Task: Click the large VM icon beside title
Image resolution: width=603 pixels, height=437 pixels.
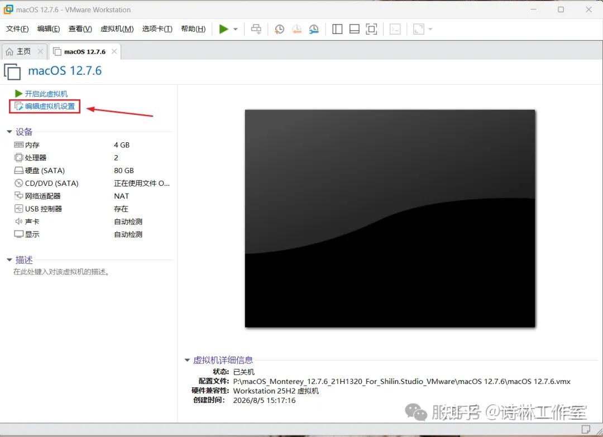Action: tap(12, 71)
